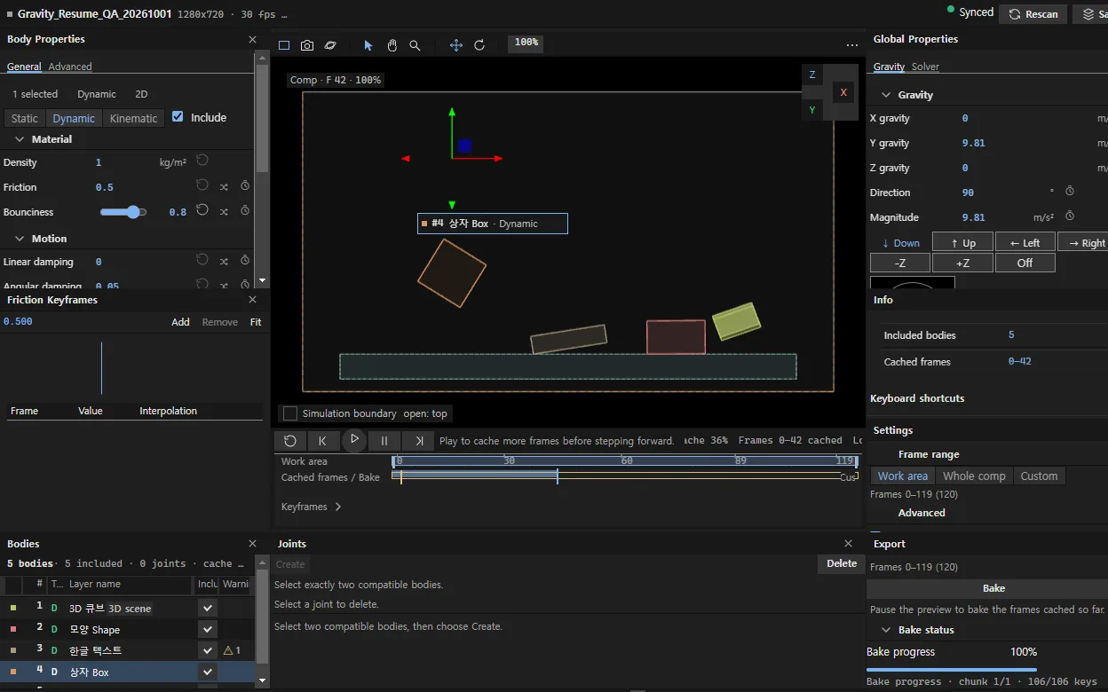Randomize Friction with shuffle icon
1108x692 pixels.
224,186
